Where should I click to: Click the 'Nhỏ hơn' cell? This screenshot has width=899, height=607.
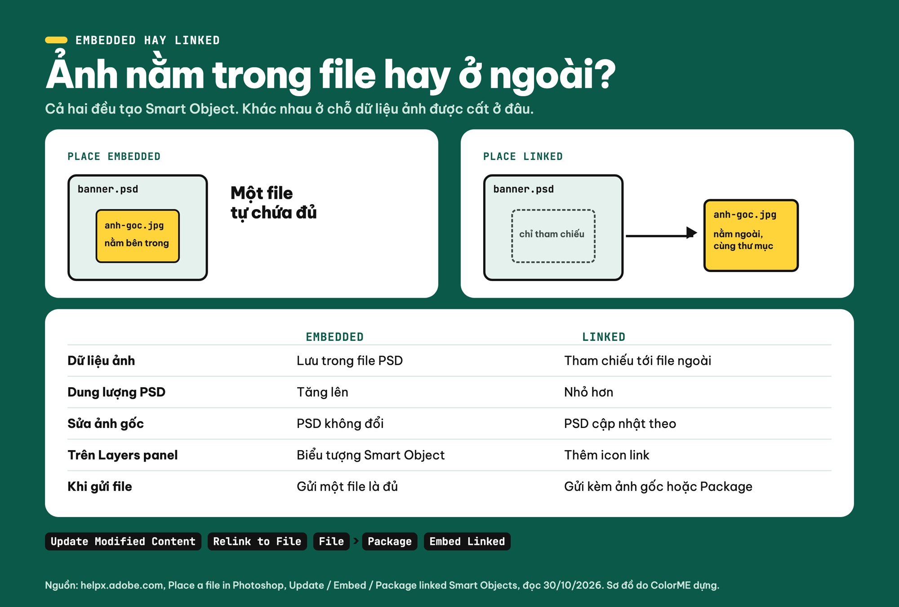pos(589,392)
